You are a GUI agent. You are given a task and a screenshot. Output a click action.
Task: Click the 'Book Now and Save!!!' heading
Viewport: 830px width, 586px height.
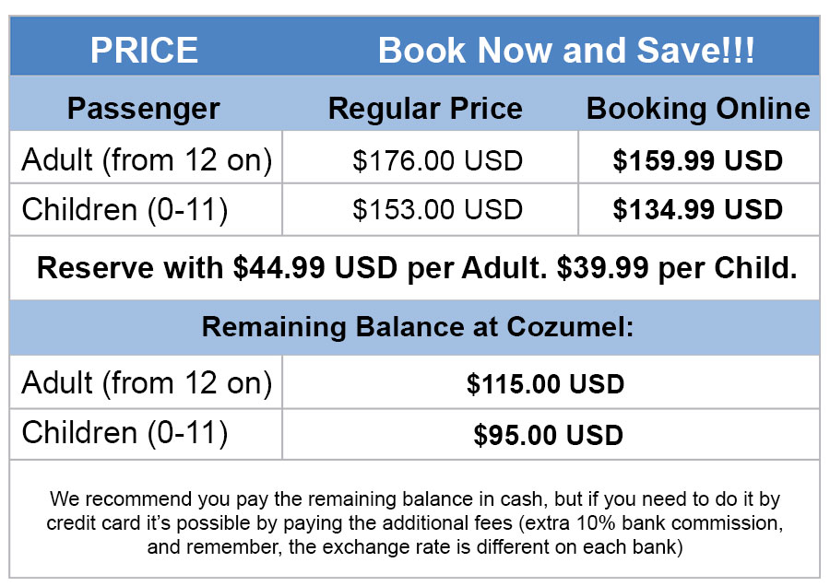point(565,51)
